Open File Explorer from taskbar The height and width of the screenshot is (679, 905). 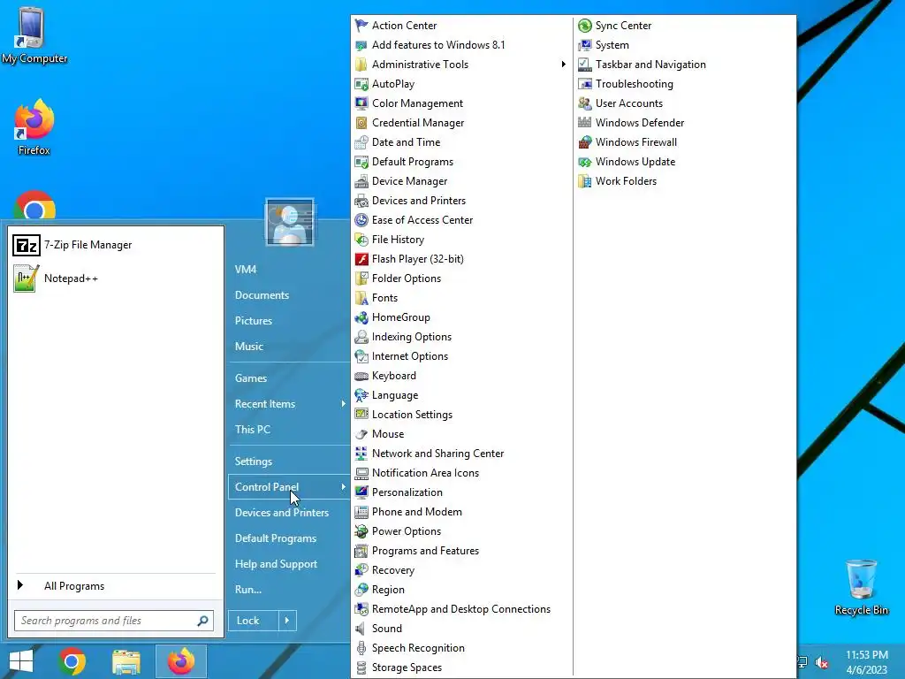(x=126, y=661)
